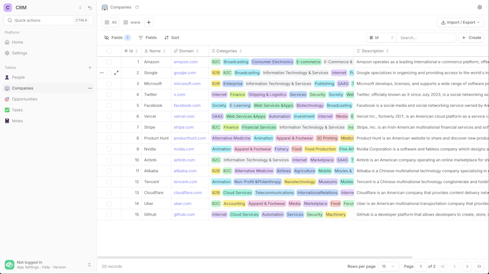Open the Id search-field selector
The width and height of the screenshot is (489, 274).
click(x=381, y=38)
